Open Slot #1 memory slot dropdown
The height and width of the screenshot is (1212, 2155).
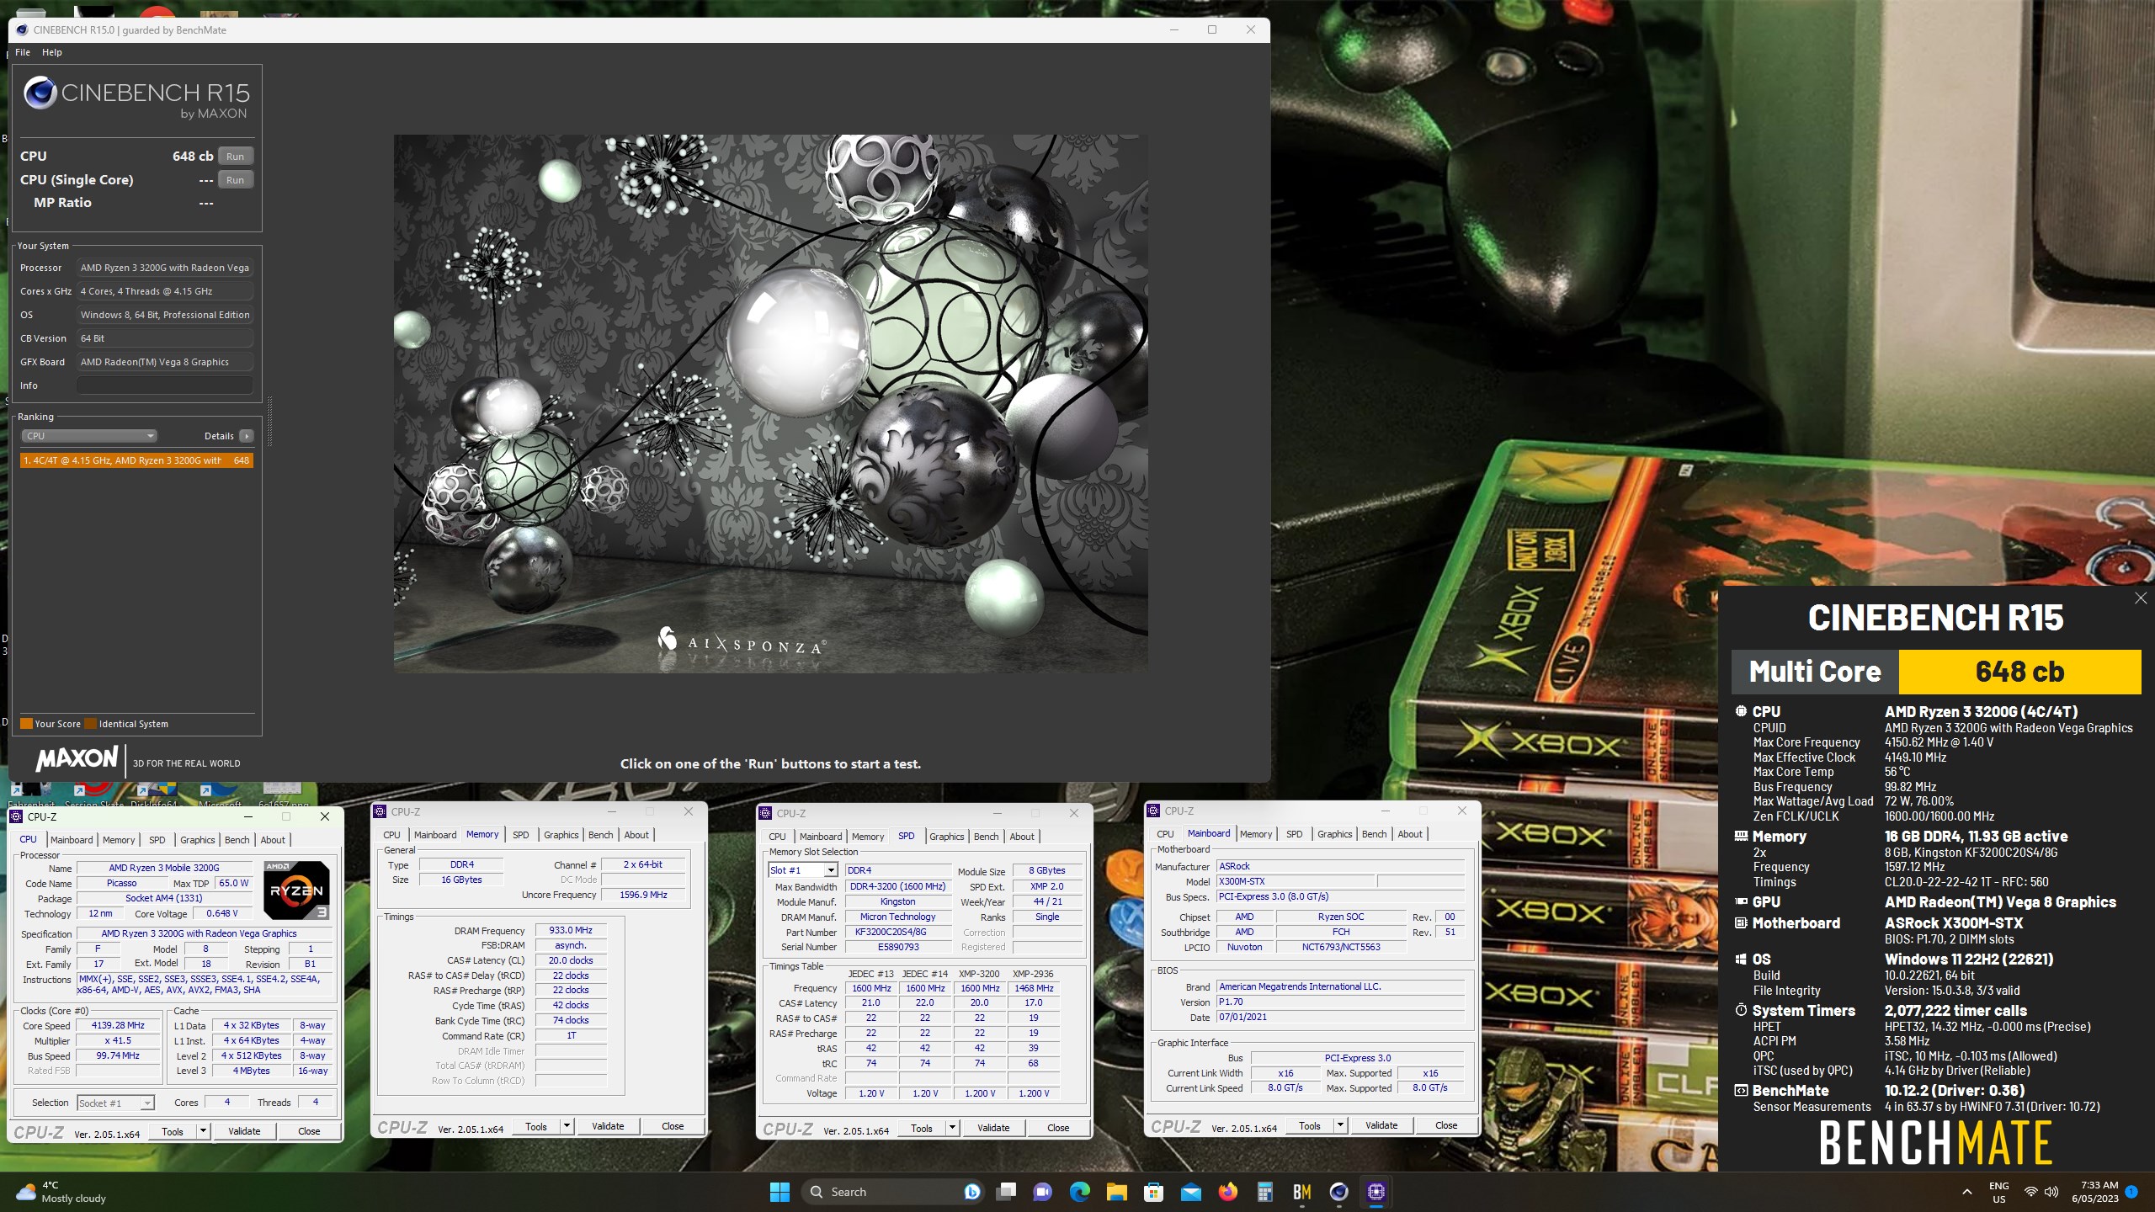[x=802, y=870]
